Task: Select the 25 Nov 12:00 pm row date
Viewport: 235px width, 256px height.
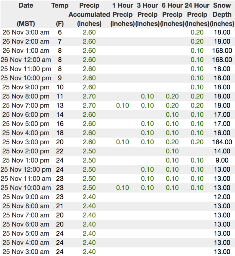Action: point(26,169)
